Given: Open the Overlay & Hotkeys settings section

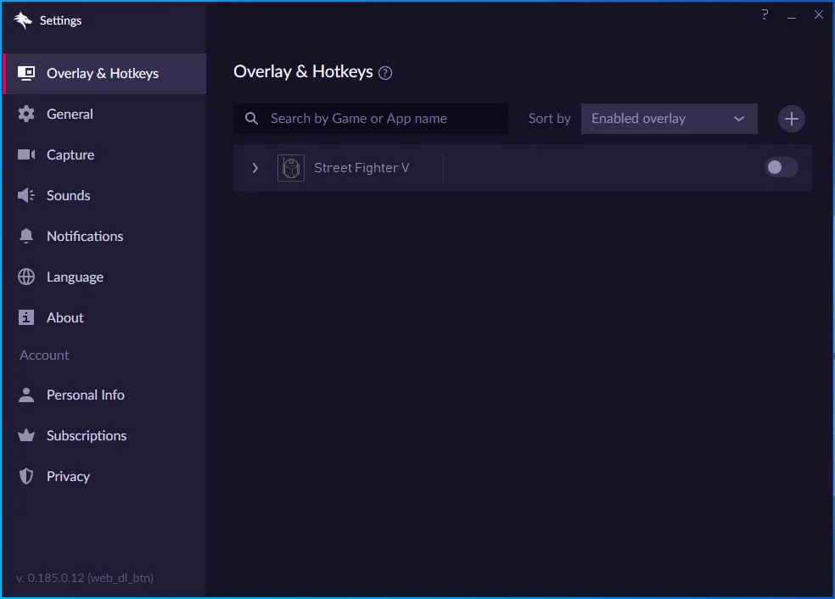Looking at the screenshot, I should [104, 74].
